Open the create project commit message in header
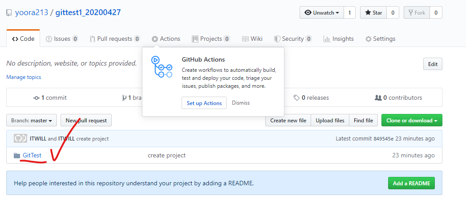The width and height of the screenshot is (466, 211). 93,139
